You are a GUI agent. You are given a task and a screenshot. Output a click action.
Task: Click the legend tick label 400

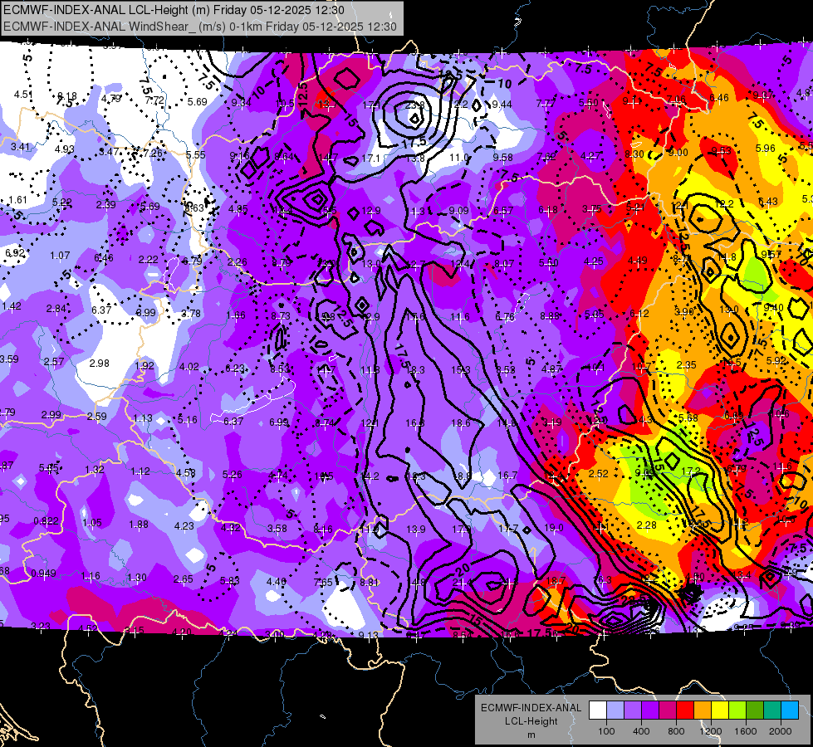point(641,731)
